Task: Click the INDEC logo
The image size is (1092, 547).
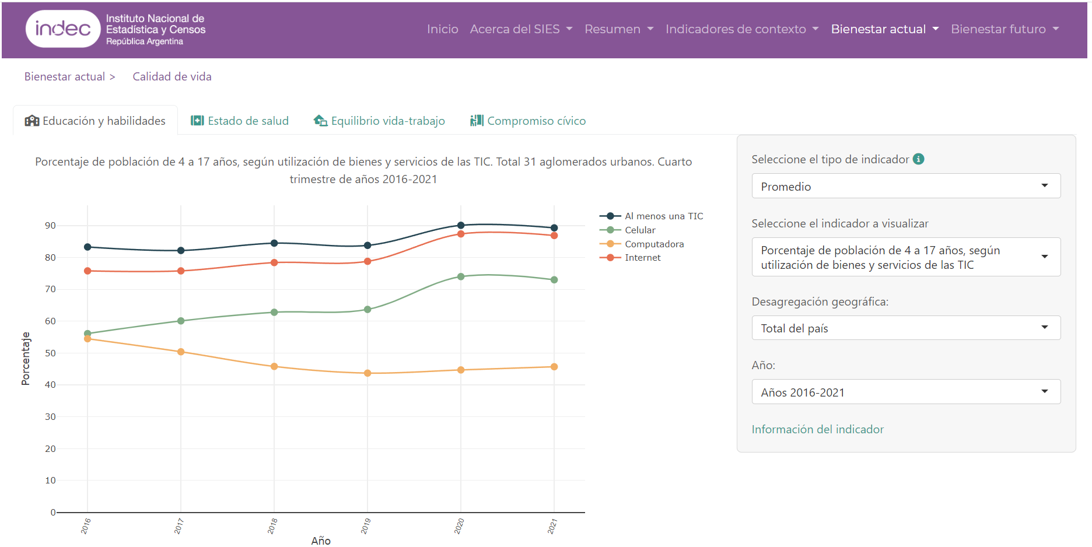Action: [x=63, y=29]
